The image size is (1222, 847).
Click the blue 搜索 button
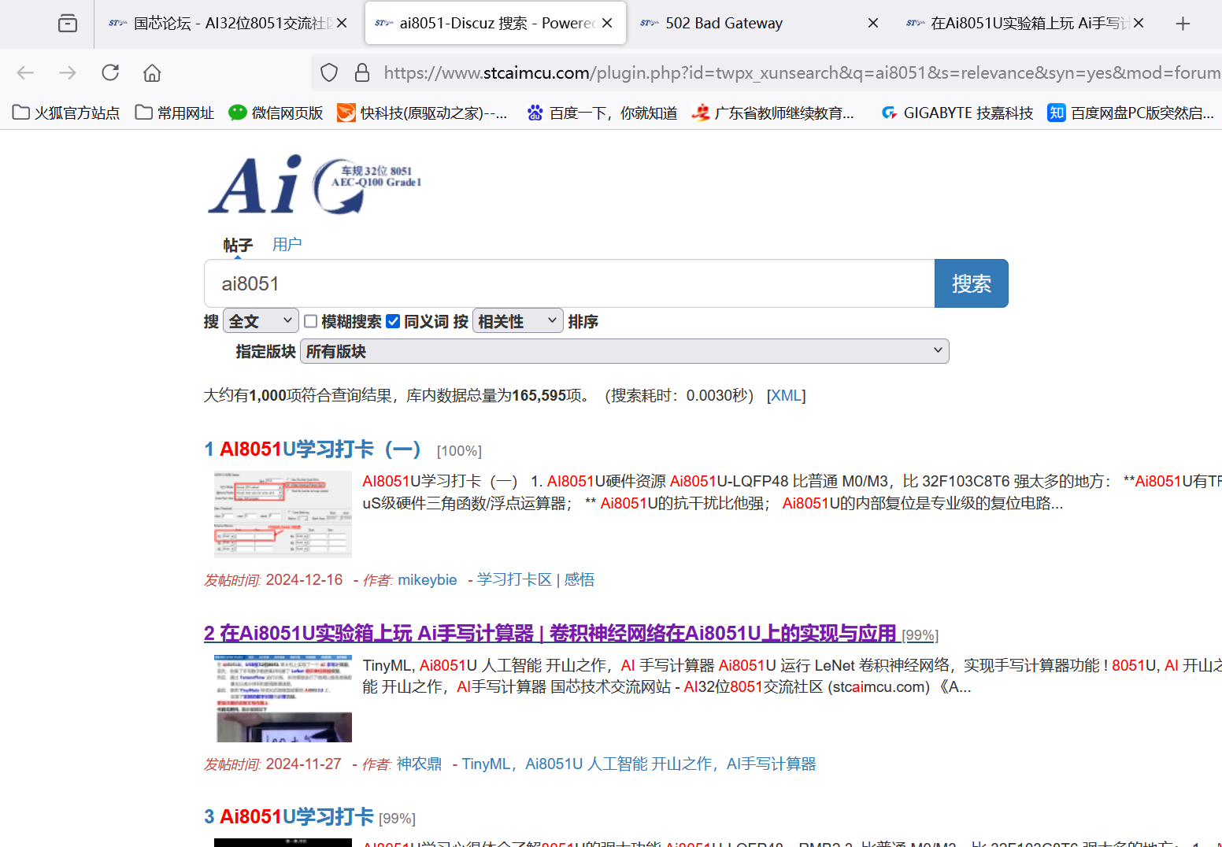(x=972, y=283)
